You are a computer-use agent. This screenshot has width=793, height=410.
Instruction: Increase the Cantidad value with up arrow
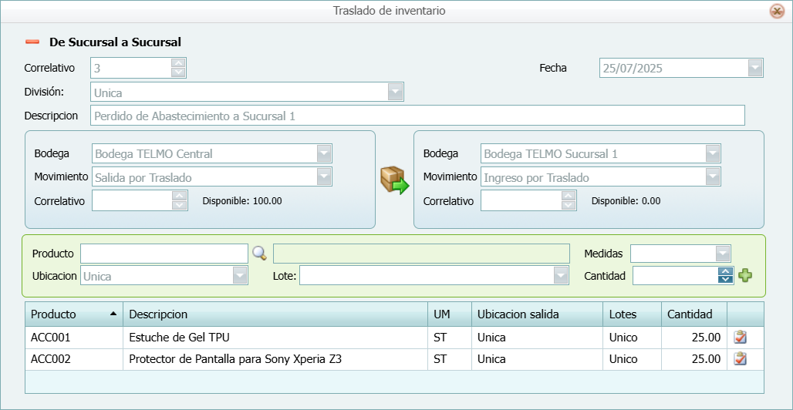click(725, 271)
